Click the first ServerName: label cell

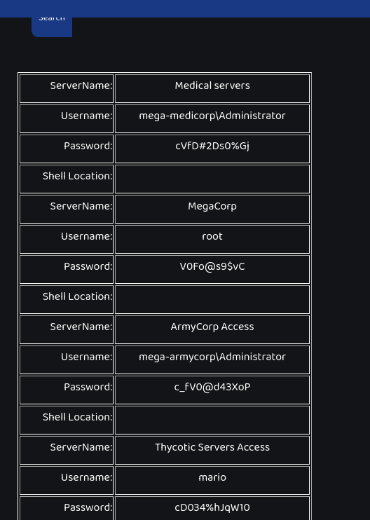(67, 88)
